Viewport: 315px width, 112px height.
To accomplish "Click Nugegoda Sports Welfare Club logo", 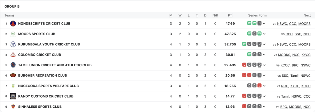I will click(13, 86).
